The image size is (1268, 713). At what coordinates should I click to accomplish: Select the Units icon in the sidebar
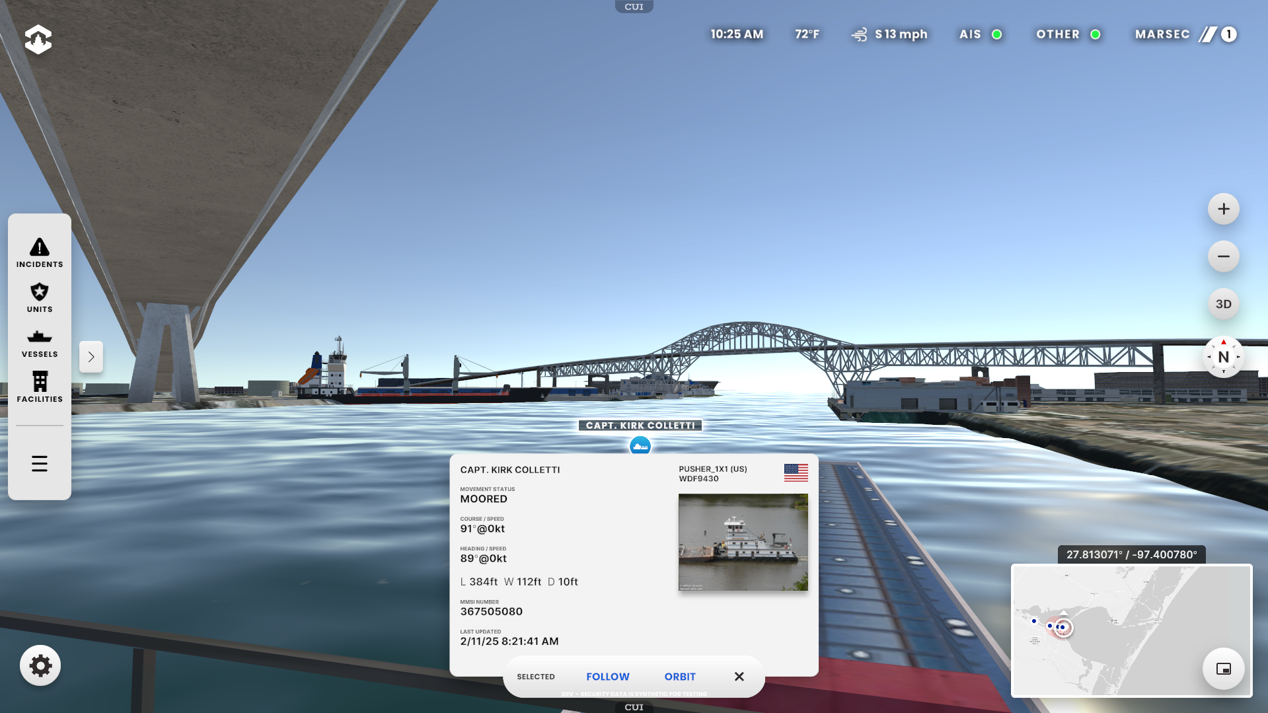tap(39, 297)
